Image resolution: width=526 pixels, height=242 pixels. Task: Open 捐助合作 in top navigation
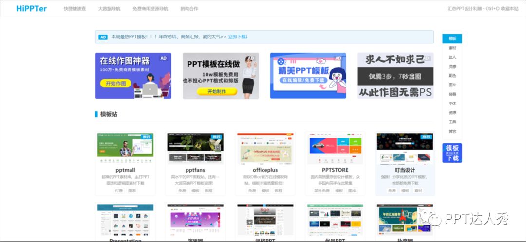[189, 9]
